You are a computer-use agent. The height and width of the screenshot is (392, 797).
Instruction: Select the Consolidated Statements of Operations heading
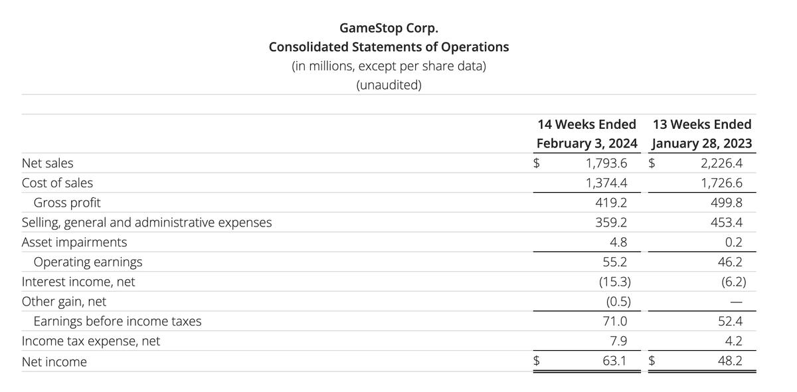[x=389, y=47]
